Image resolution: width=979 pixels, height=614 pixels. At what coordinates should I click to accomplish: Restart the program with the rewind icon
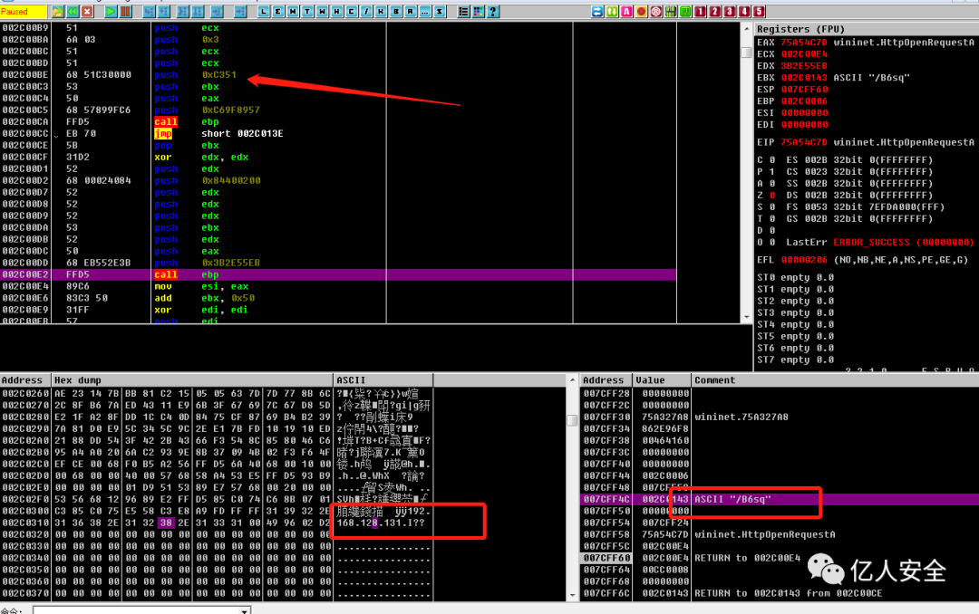[73, 11]
